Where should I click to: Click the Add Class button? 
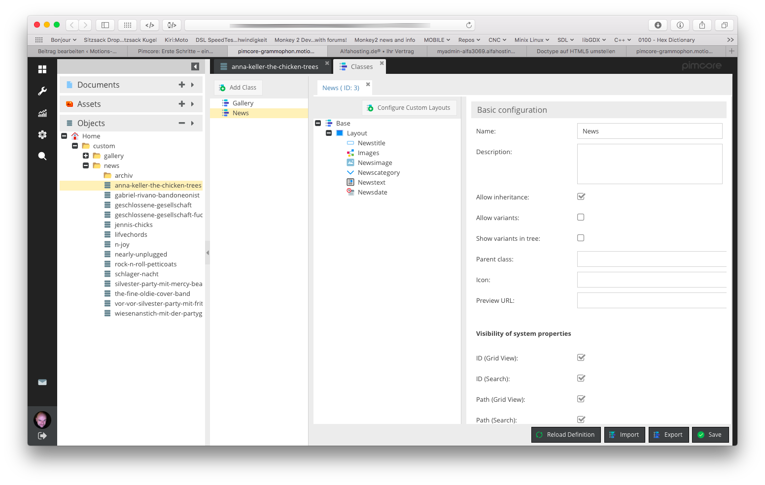[x=238, y=88]
